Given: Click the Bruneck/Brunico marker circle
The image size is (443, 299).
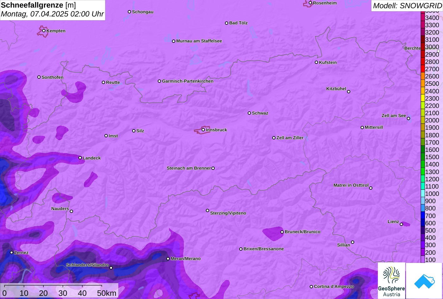Looking at the screenshot, I should [282, 232].
